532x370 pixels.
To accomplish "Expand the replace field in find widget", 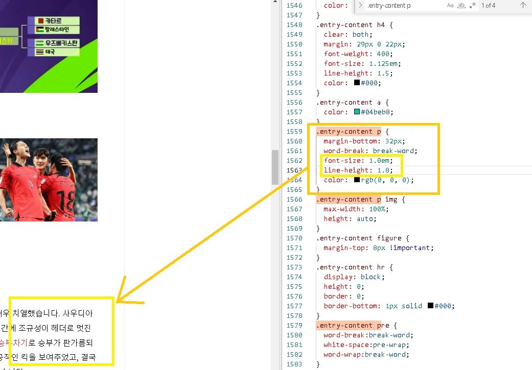I will pos(360,6).
